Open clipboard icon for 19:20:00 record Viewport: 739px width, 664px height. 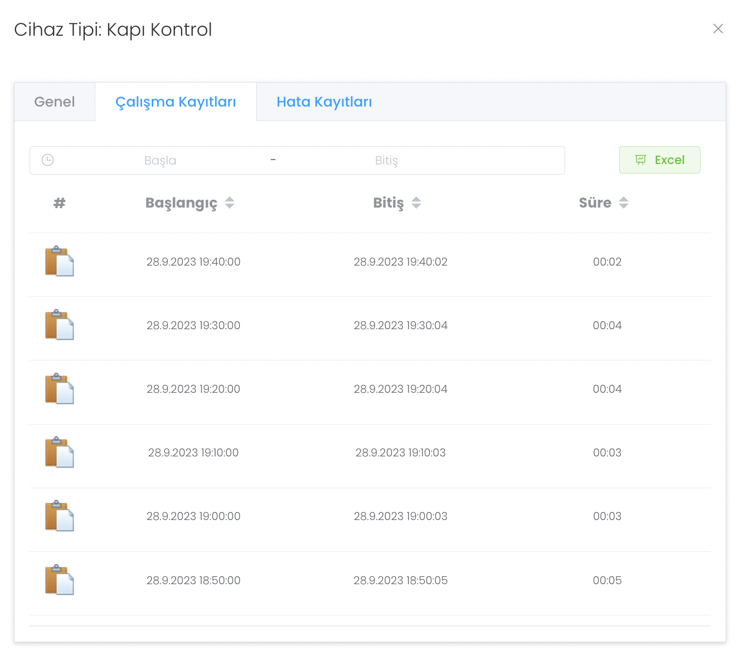pos(59,389)
